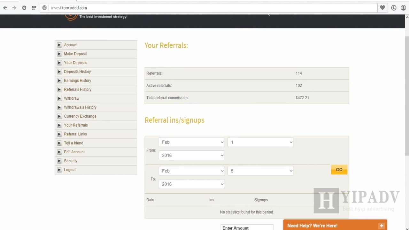Click the arrow icon beside Earnings History
Screen dimensions: 409x230
[x=59, y=81]
